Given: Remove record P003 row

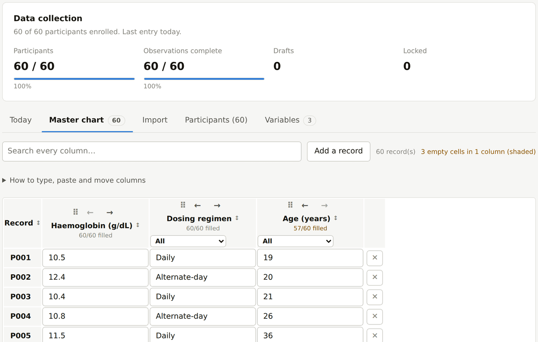Looking at the screenshot, I should (375, 297).
